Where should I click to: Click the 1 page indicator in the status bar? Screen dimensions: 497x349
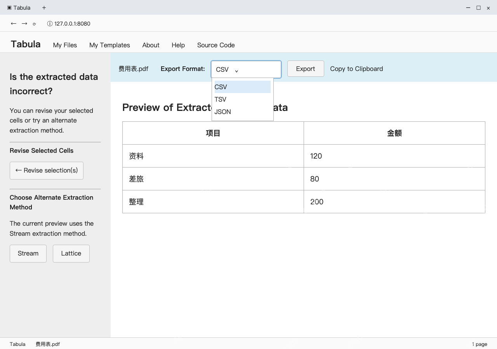coord(480,344)
